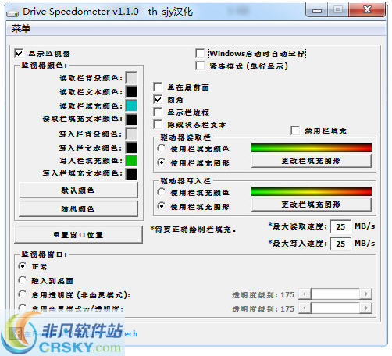This screenshot has width=392, height=356.
Task: Check the 总在最前面 option
Action: (158, 87)
